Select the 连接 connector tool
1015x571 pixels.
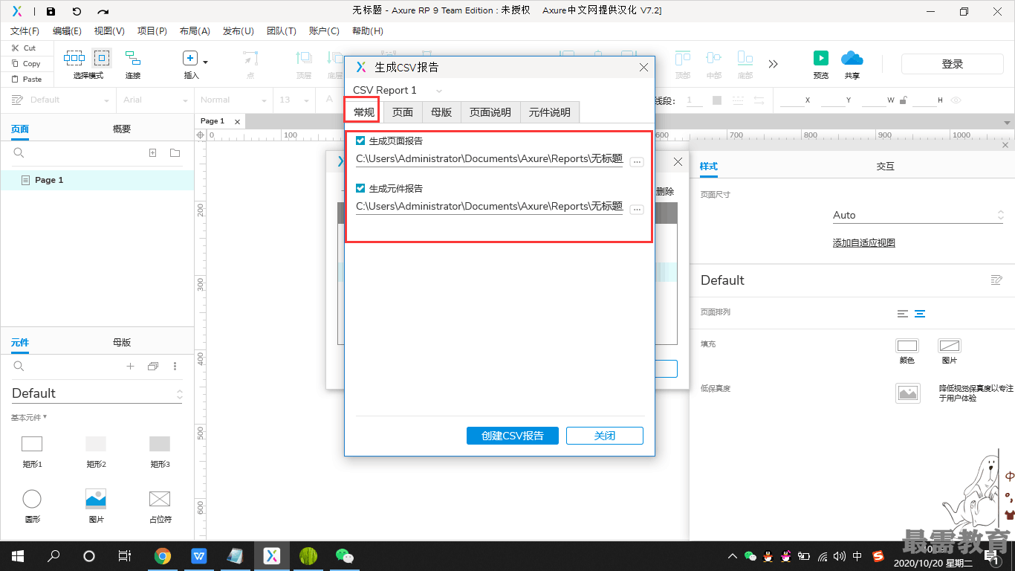click(133, 58)
